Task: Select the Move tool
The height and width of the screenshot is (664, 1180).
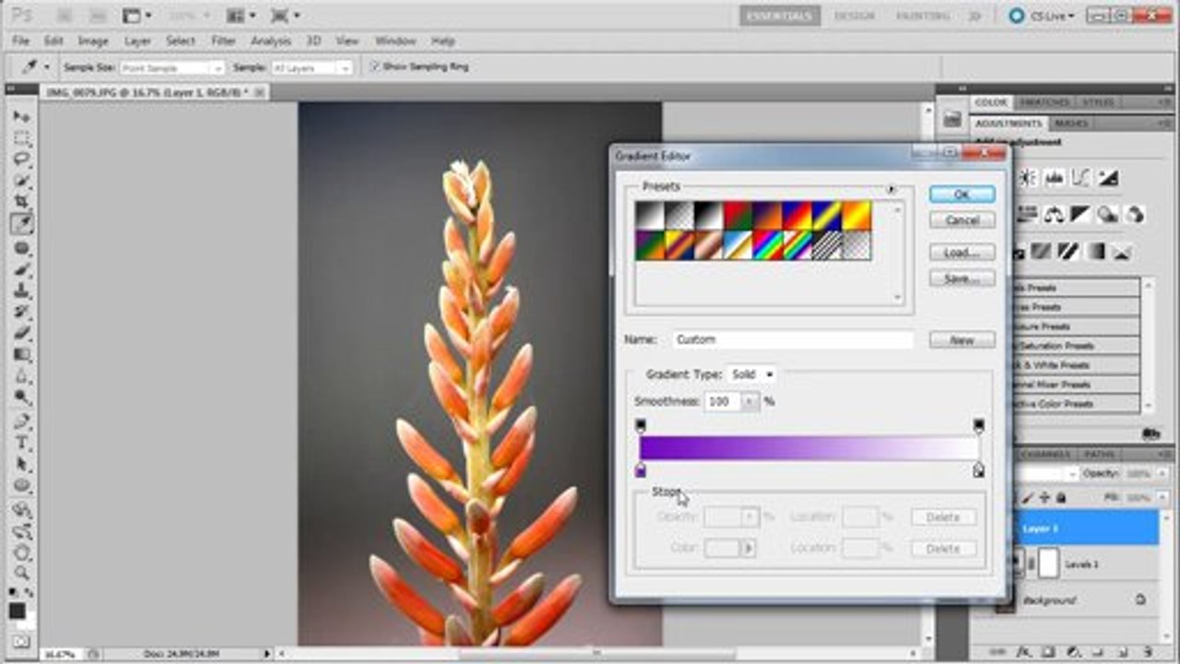Action: click(21, 117)
